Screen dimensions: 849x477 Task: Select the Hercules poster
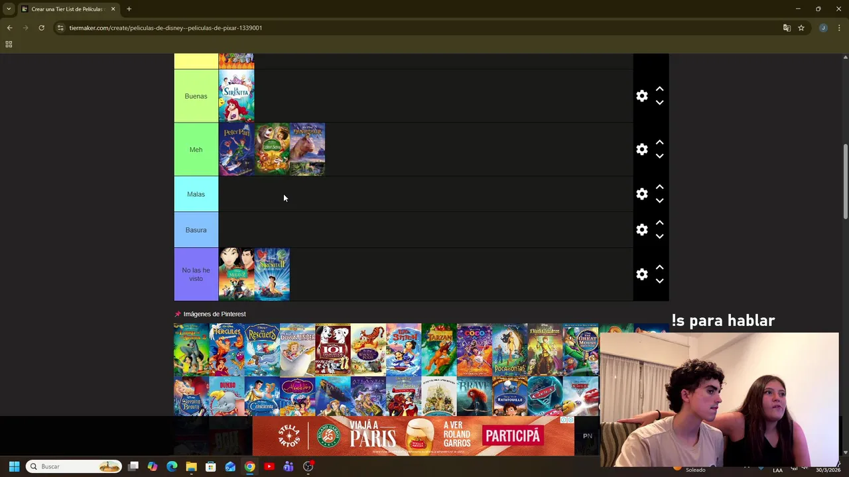(x=227, y=350)
